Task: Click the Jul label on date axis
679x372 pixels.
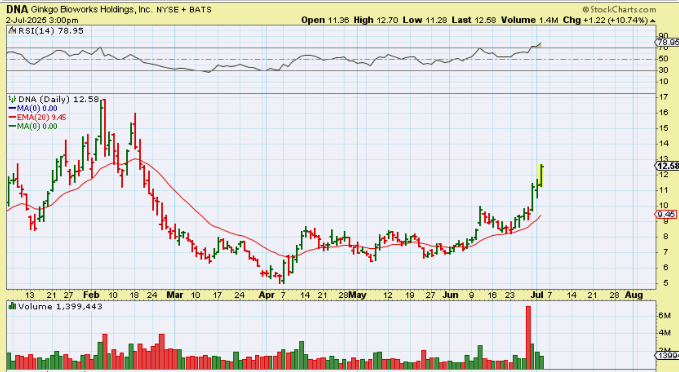Action: (x=537, y=295)
